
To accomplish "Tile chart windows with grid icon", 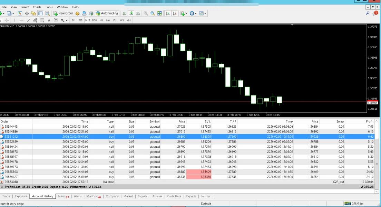I will [159, 13].
